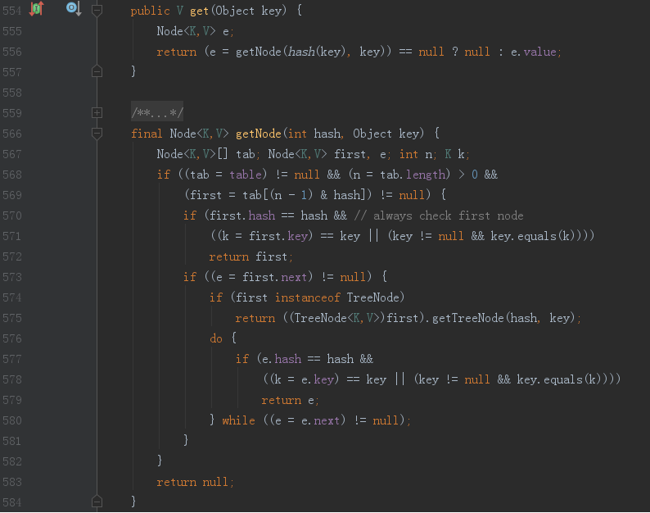Click the getNode call on line 556
Image resolution: width=650 pixels, height=513 pixels.
[259, 52]
